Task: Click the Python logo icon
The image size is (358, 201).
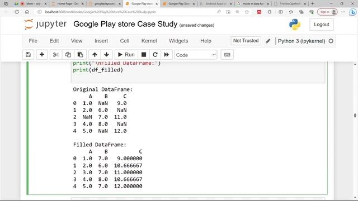Action: pos(295,25)
